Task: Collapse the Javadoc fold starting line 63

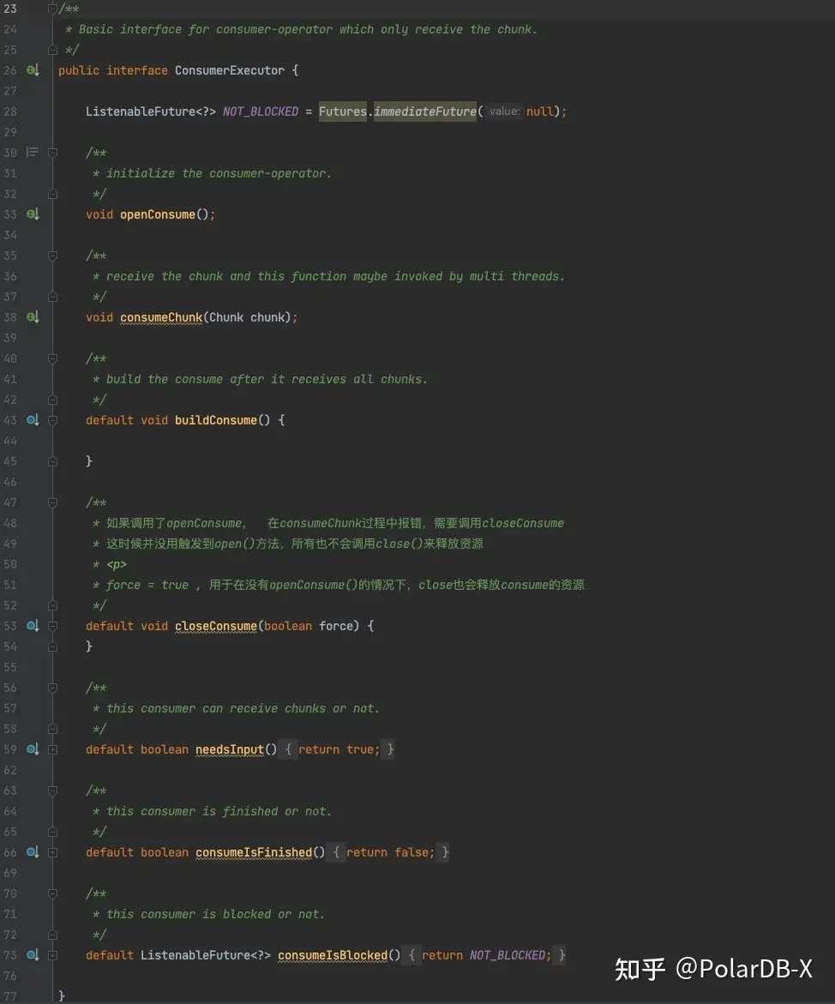Action: point(53,791)
